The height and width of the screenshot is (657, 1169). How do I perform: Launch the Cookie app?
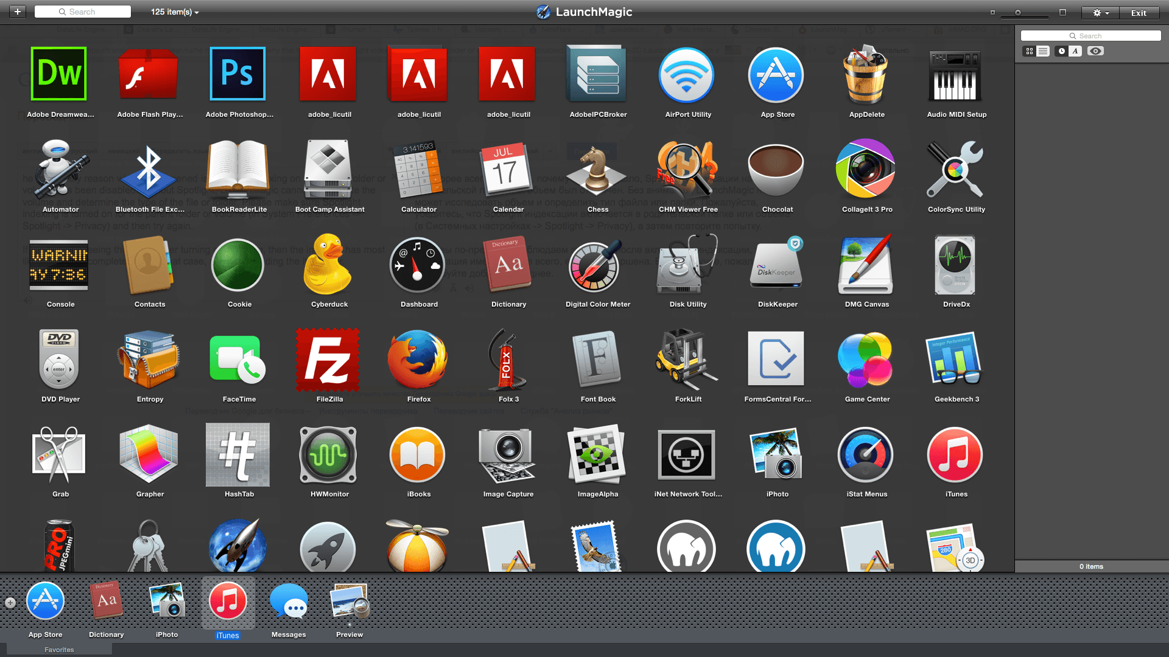point(238,264)
